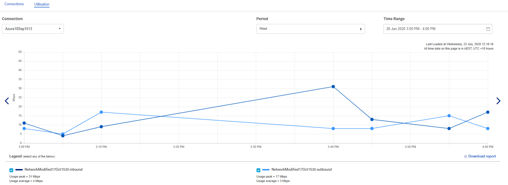Click the NetworkModified17Oct1530 inbound legend label

point(53,170)
